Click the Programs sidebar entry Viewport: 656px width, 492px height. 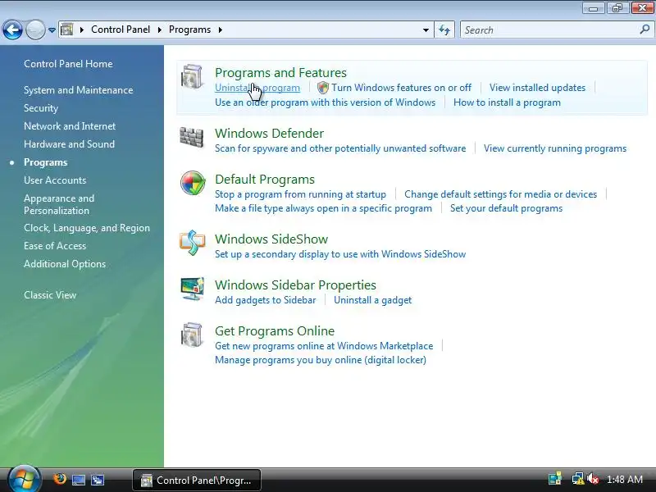click(46, 162)
